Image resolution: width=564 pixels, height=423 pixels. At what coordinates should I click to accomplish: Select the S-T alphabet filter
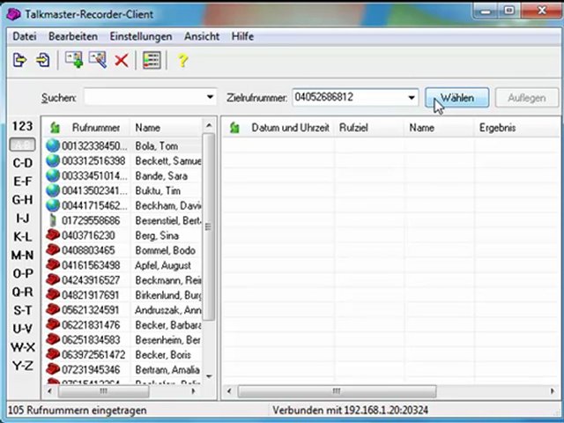(22, 310)
